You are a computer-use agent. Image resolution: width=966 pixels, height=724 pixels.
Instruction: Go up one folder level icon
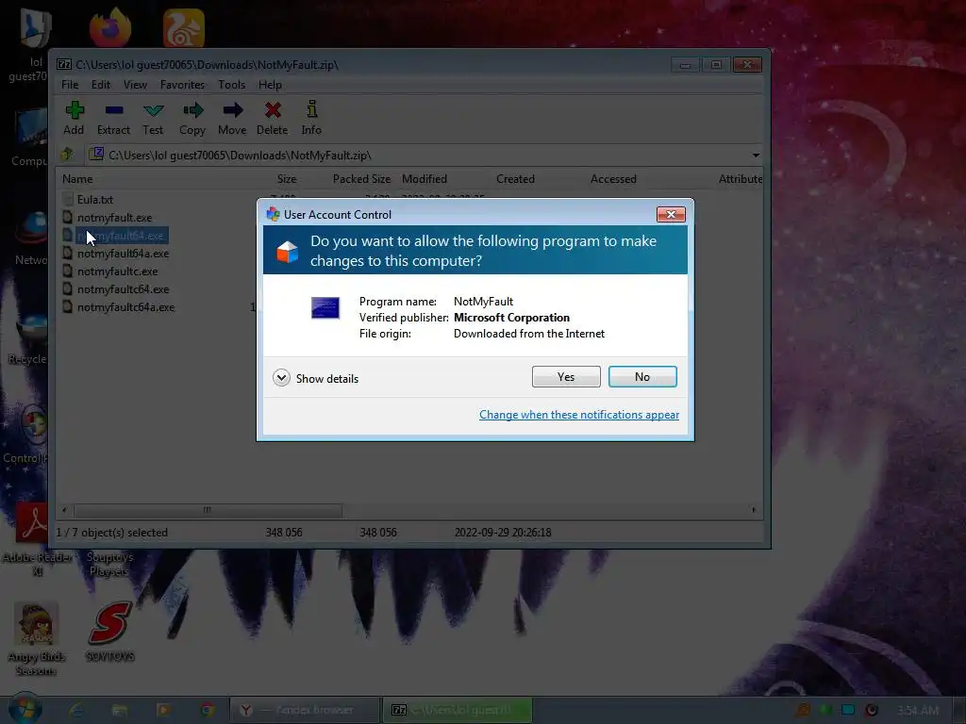tap(67, 155)
